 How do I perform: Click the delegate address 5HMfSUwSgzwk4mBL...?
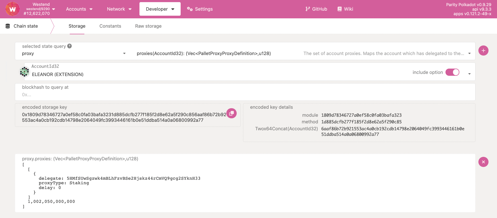134,178
